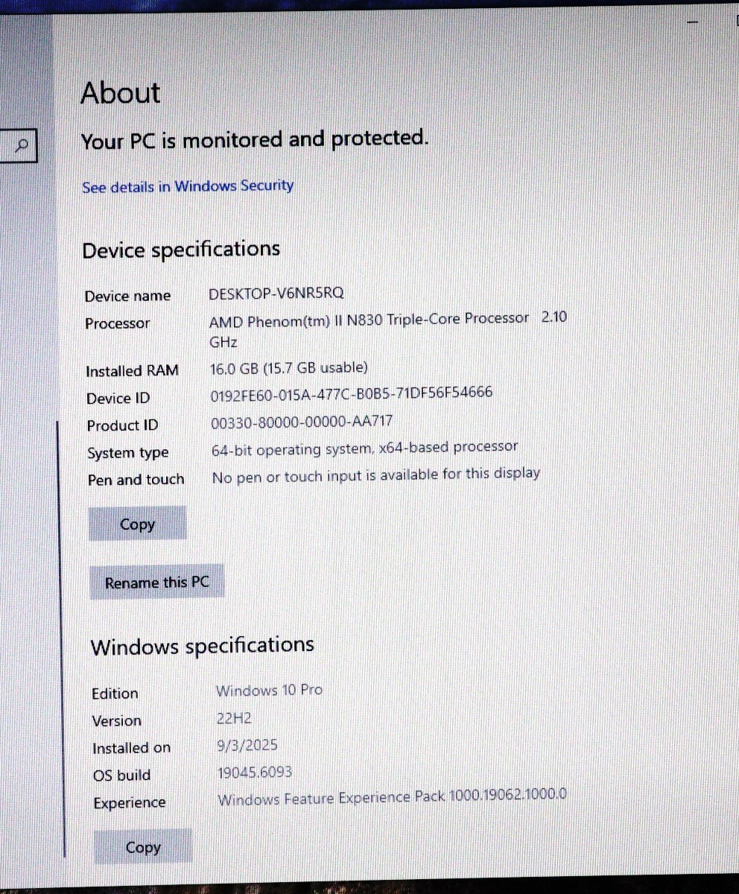Click the OS build label

point(121,776)
